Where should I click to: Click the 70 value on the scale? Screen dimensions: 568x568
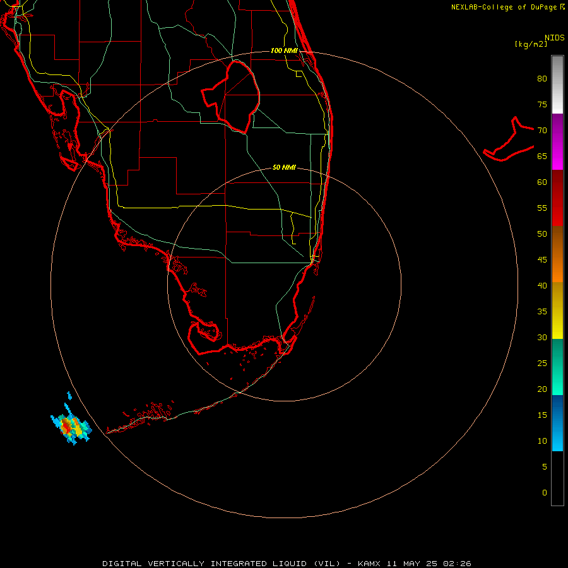coord(542,131)
